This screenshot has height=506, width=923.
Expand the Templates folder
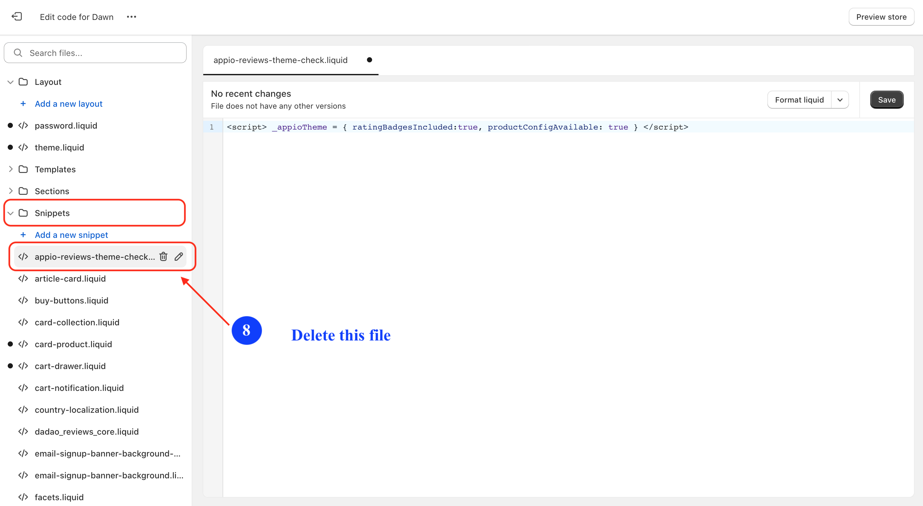[10, 169]
